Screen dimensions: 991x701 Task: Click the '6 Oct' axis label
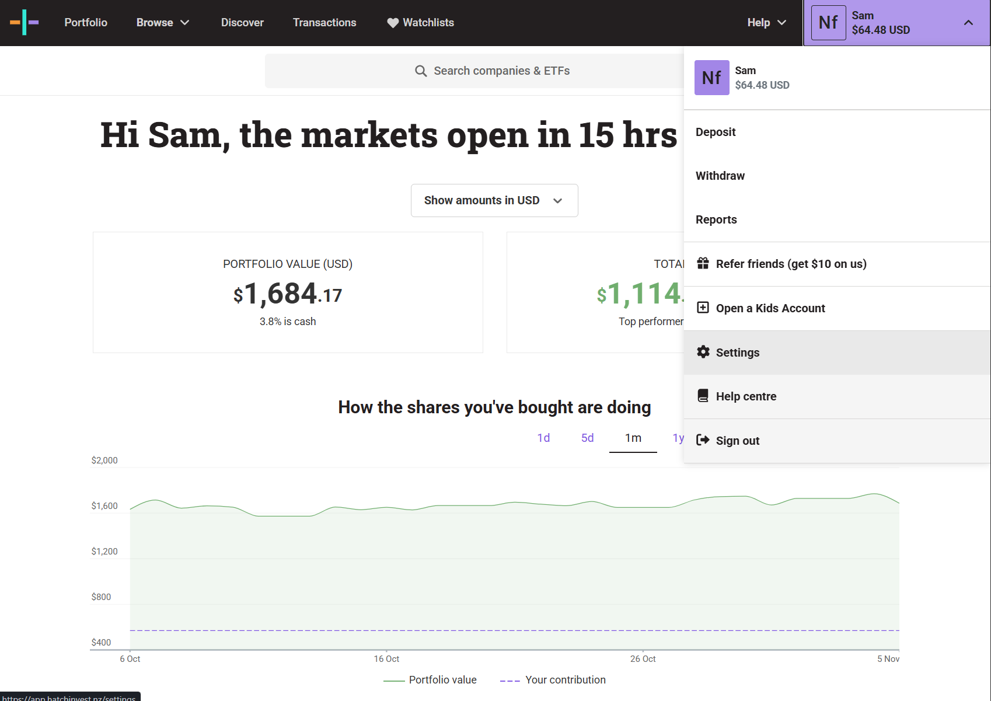pos(130,659)
